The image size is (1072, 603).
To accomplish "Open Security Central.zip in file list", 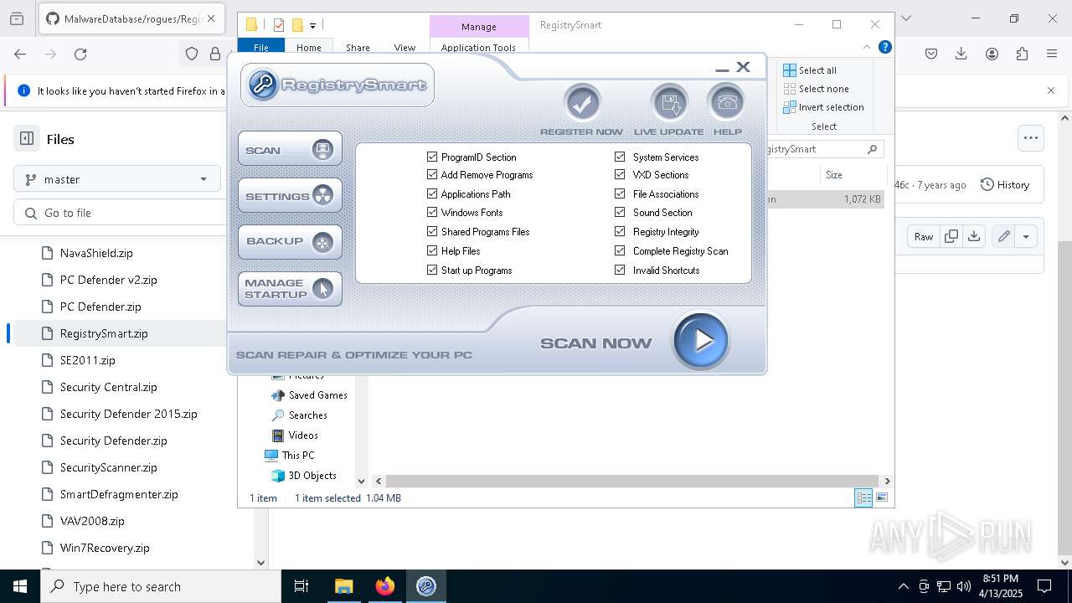I will (109, 387).
